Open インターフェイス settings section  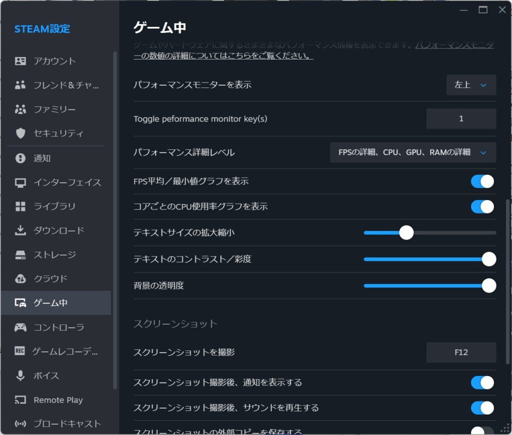tap(56, 182)
